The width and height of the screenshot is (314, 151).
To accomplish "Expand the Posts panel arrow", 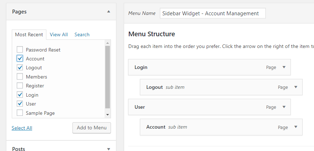I will (x=108, y=149).
